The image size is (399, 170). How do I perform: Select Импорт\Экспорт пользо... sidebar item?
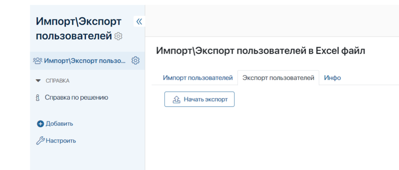pos(85,61)
